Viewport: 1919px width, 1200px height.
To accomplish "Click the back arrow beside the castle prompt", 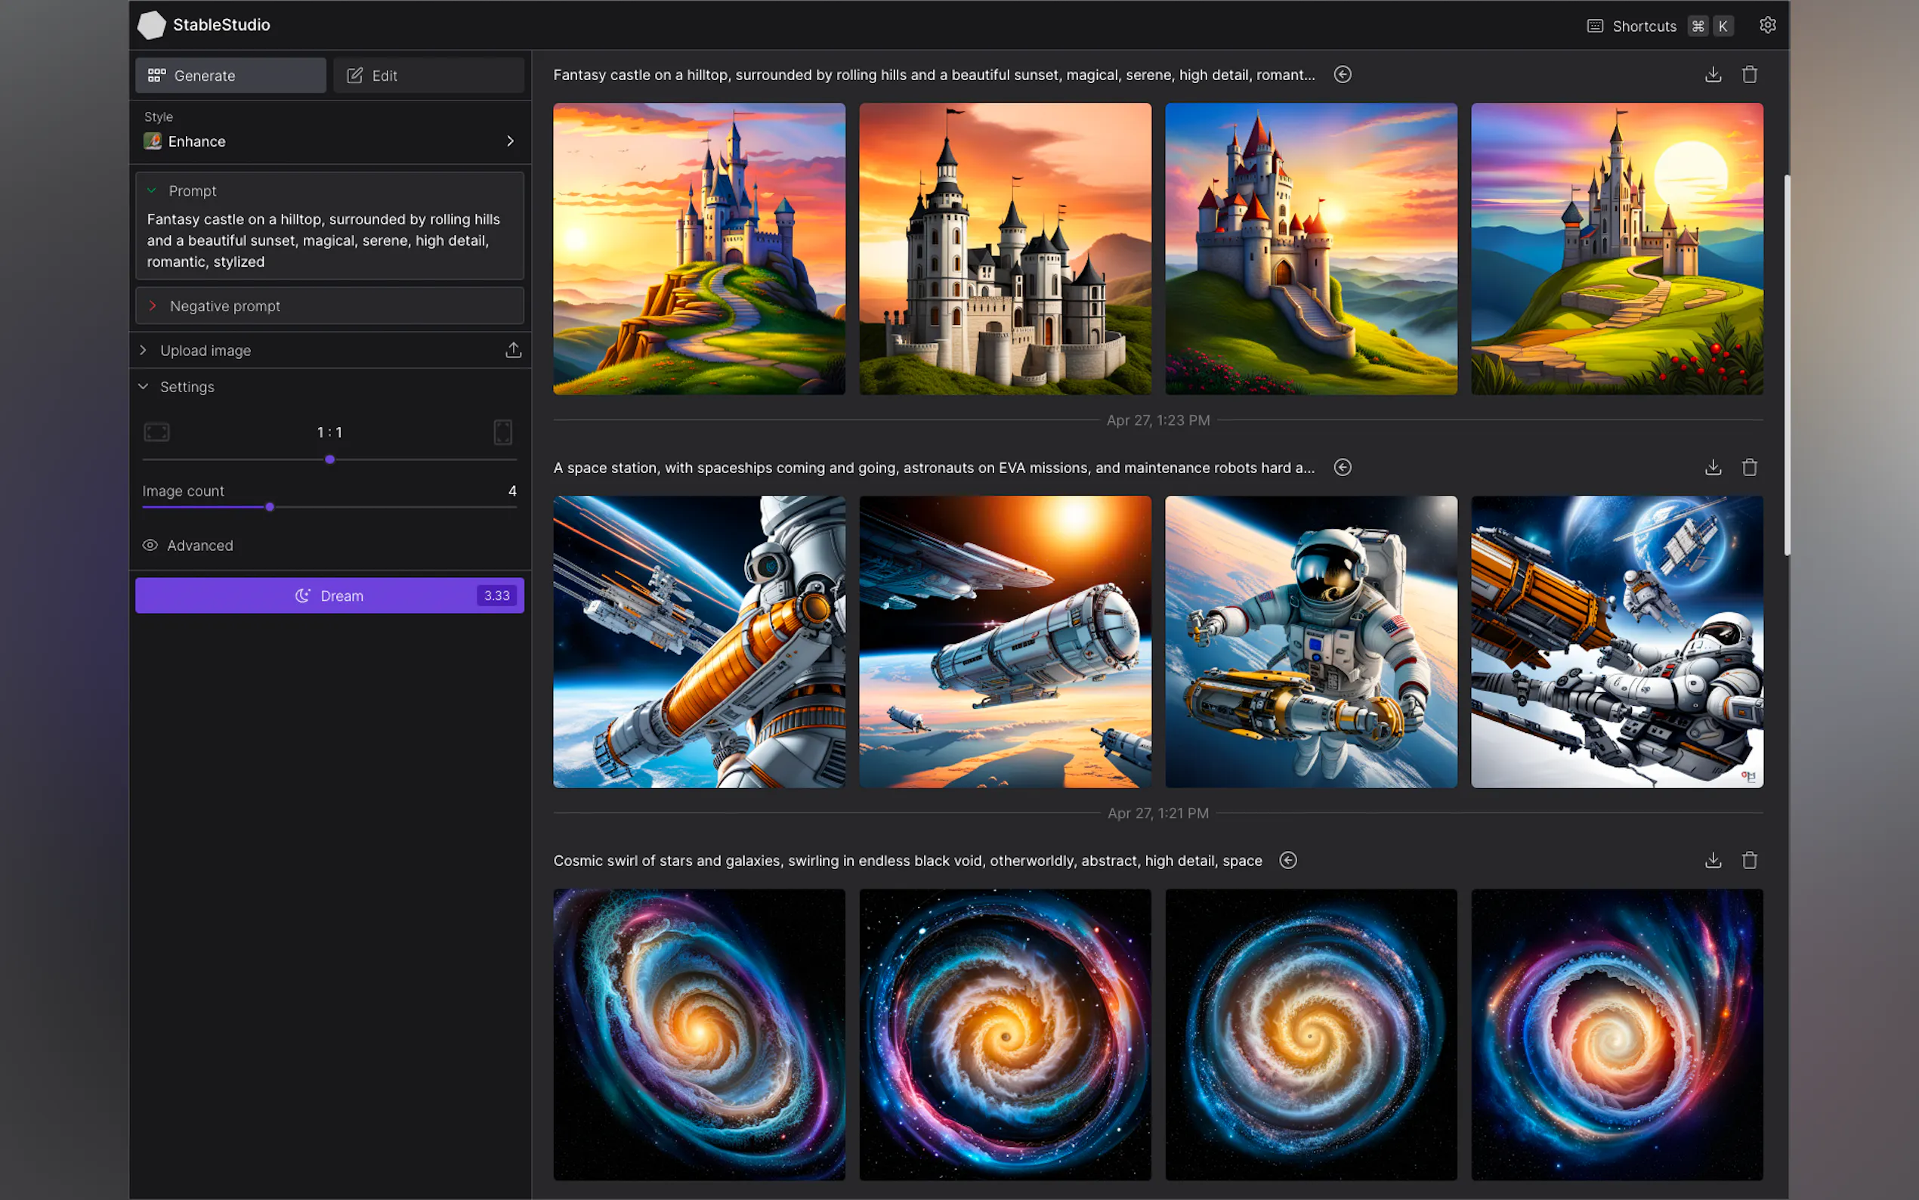I will click(x=1342, y=74).
